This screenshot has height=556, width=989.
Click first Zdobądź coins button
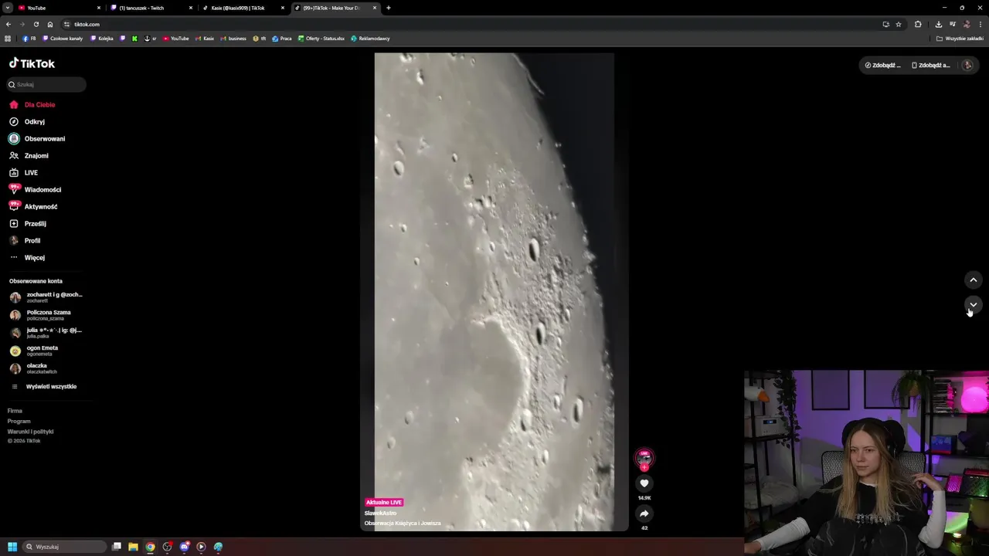click(x=883, y=65)
